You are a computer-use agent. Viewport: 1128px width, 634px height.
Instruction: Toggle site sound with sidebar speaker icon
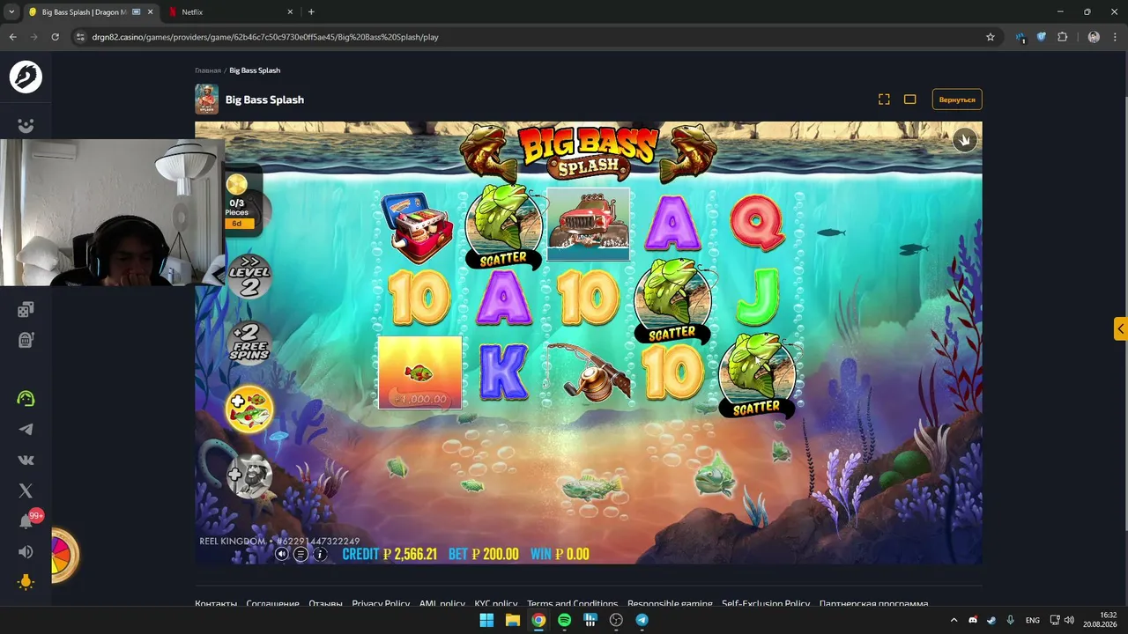tap(26, 552)
